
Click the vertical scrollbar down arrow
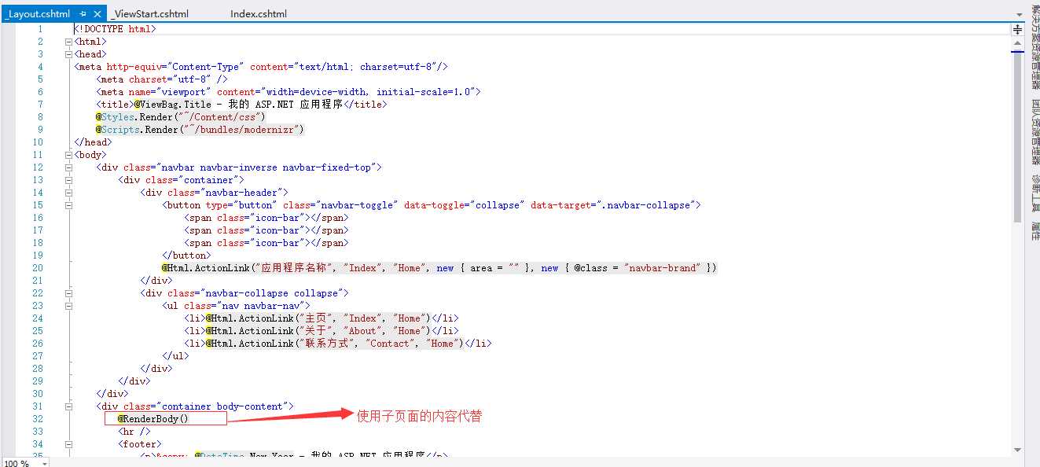(x=1016, y=449)
